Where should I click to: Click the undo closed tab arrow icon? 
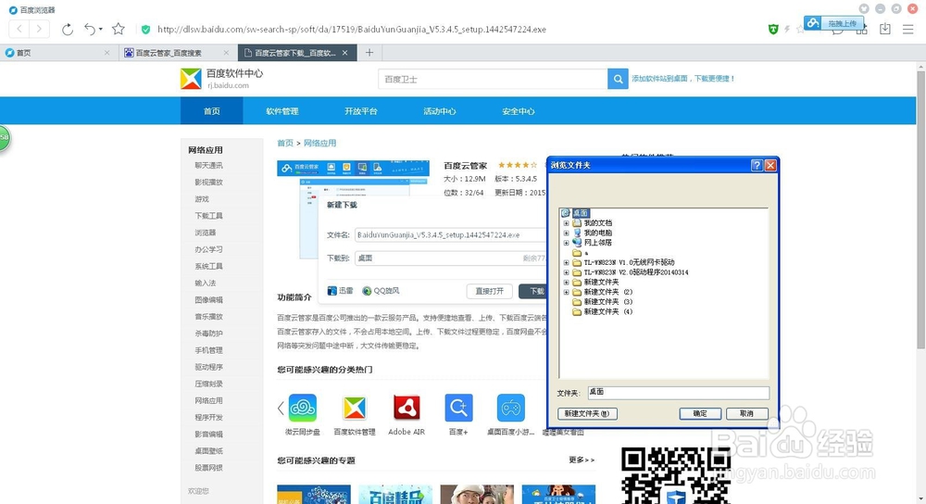[90, 29]
